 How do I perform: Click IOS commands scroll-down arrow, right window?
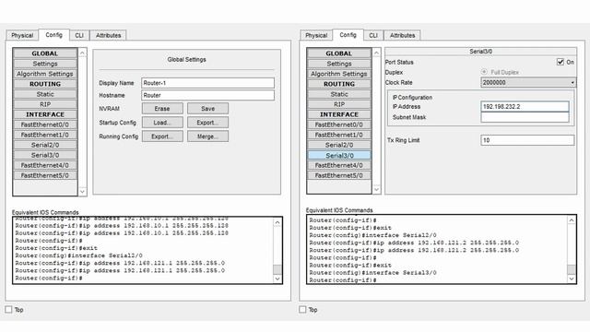pos(572,279)
